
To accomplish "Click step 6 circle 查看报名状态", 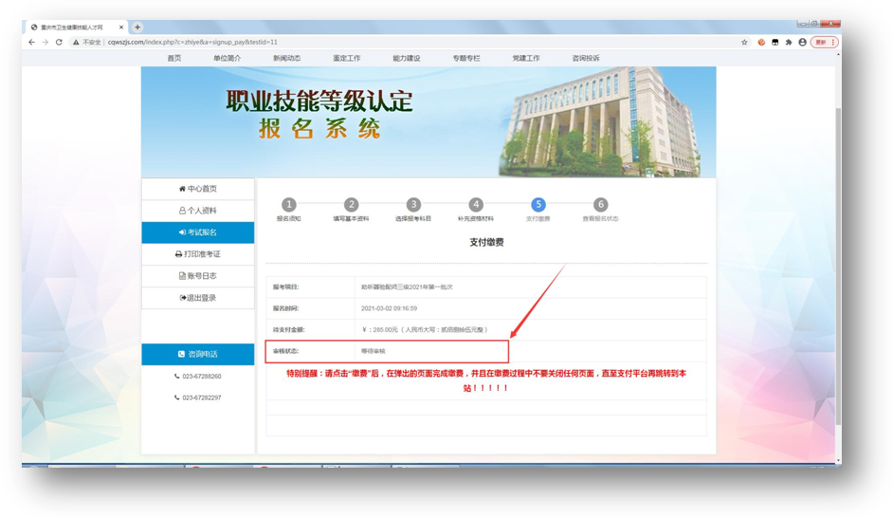I will pos(600,205).
